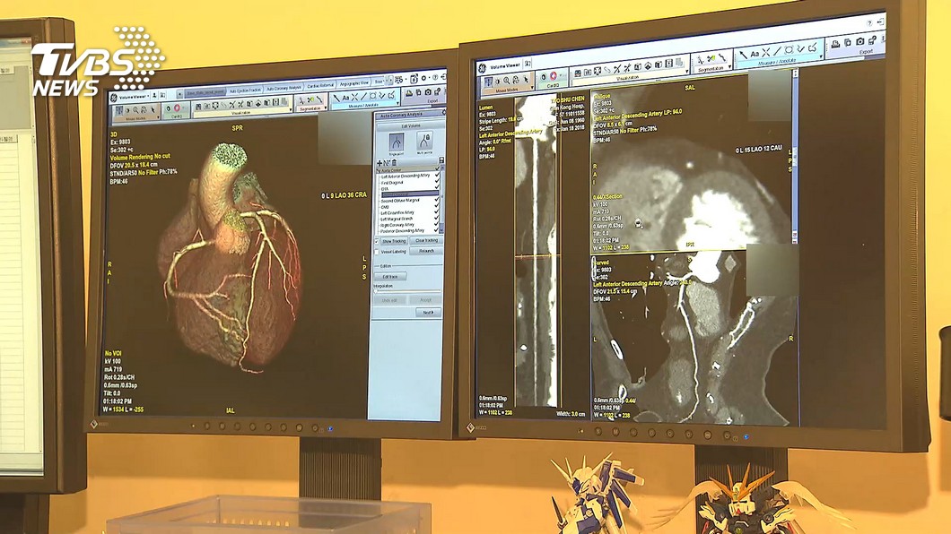Select line distance measure tool, left monitor
The width and height of the screenshot is (951, 534).
point(364,96)
